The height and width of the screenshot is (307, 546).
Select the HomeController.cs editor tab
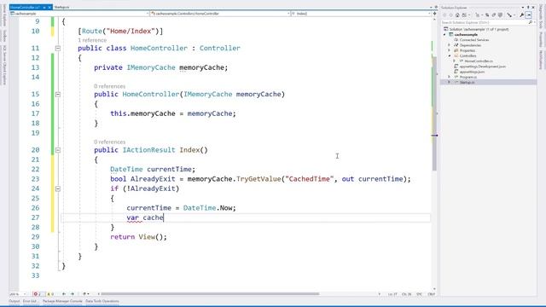[25, 7]
